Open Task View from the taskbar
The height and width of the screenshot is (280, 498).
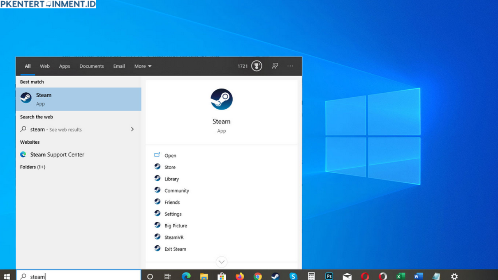[x=167, y=276]
